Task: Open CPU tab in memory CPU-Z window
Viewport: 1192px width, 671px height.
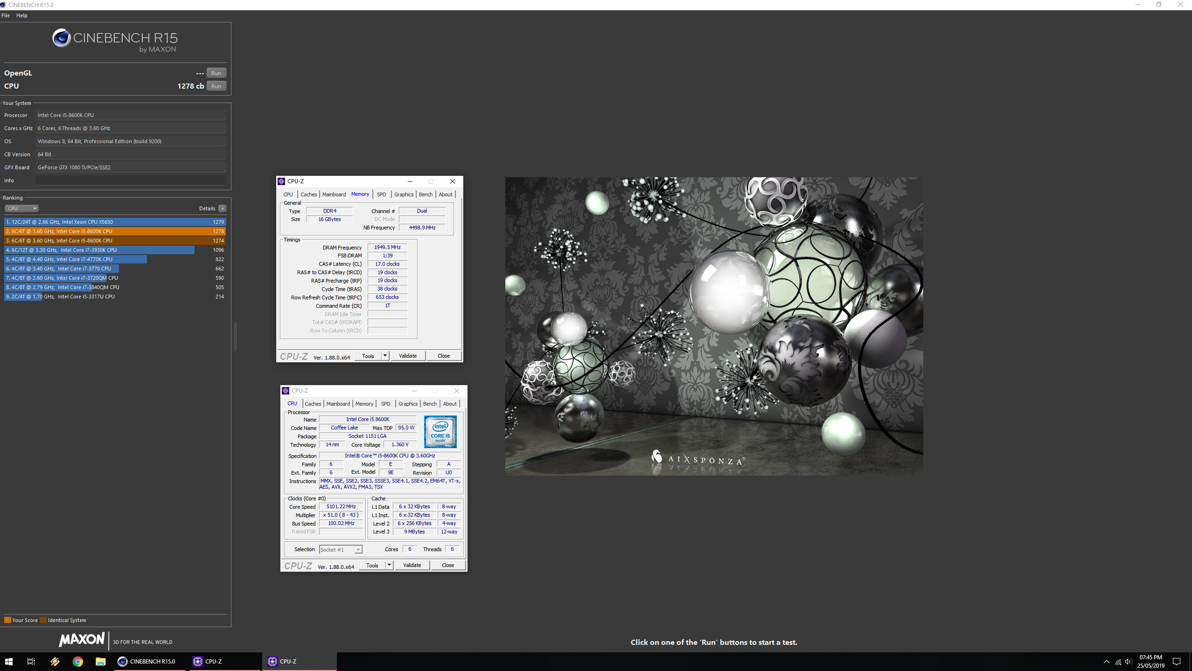Action: (x=288, y=194)
